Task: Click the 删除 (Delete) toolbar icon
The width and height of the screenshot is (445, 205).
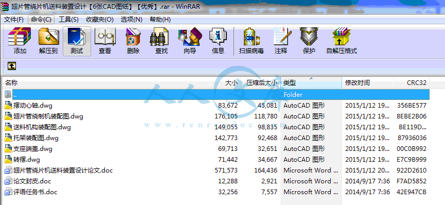Action: coord(133,41)
